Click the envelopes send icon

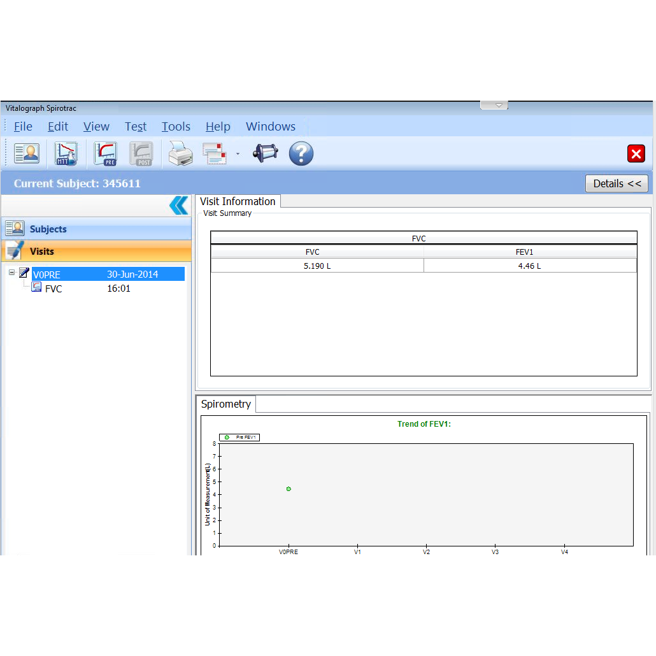(215, 153)
